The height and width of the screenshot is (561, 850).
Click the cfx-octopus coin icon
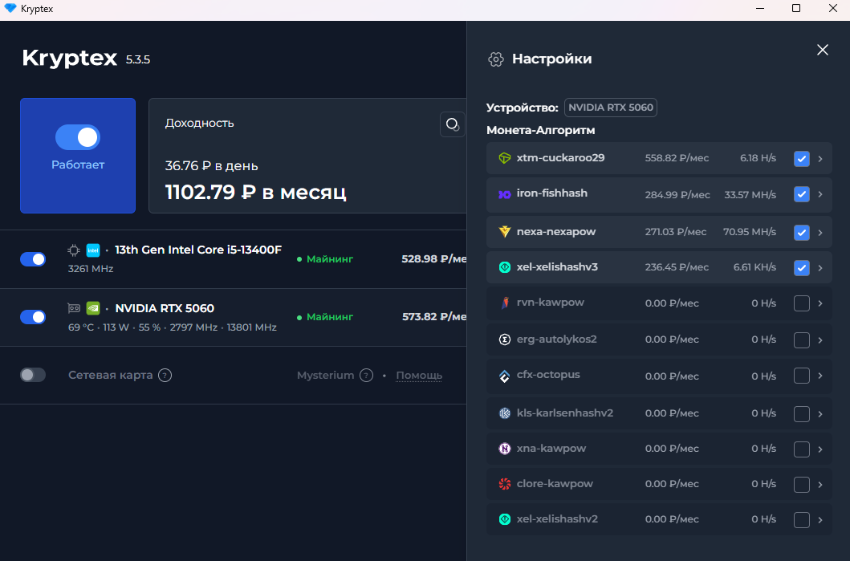click(505, 376)
